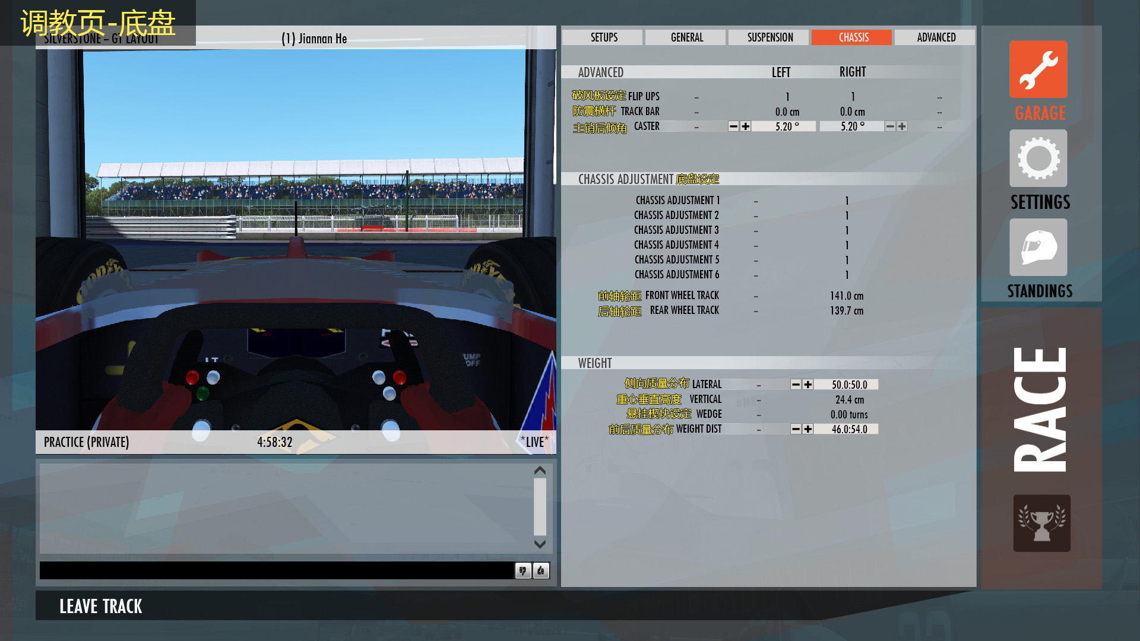Click the chat box scroll down arrow
The image size is (1140, 641).
click(x=540, y=544)
